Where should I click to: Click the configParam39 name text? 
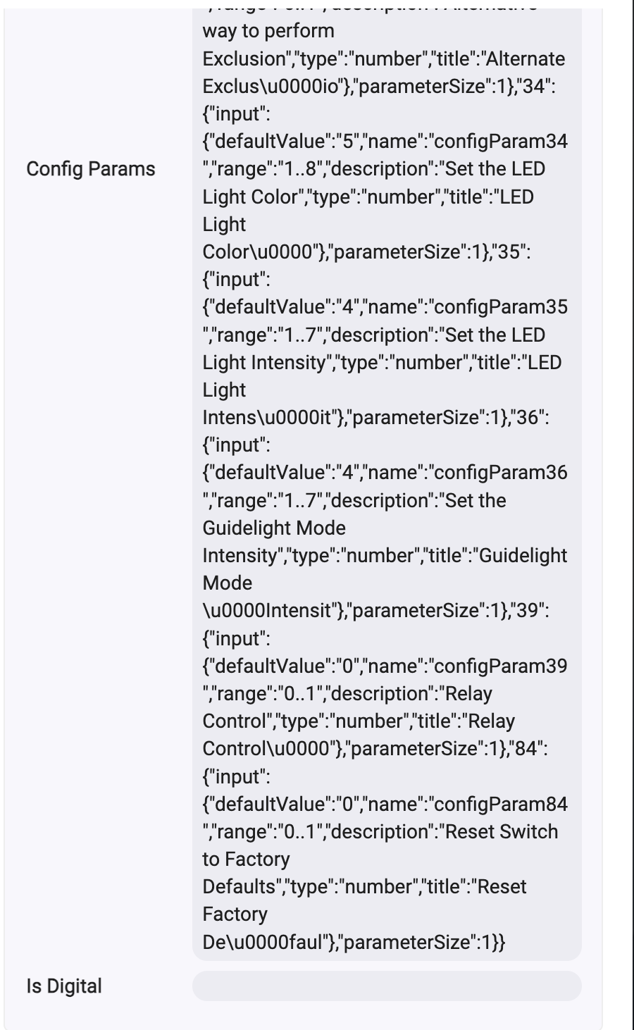coord(501,666)
